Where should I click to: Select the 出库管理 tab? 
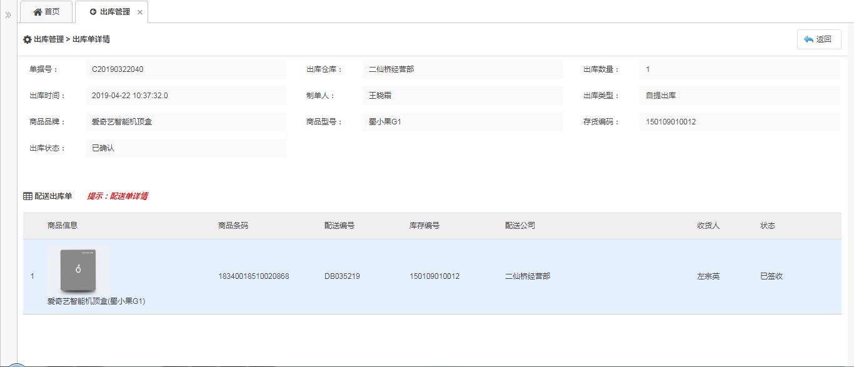tap(110, 12)
